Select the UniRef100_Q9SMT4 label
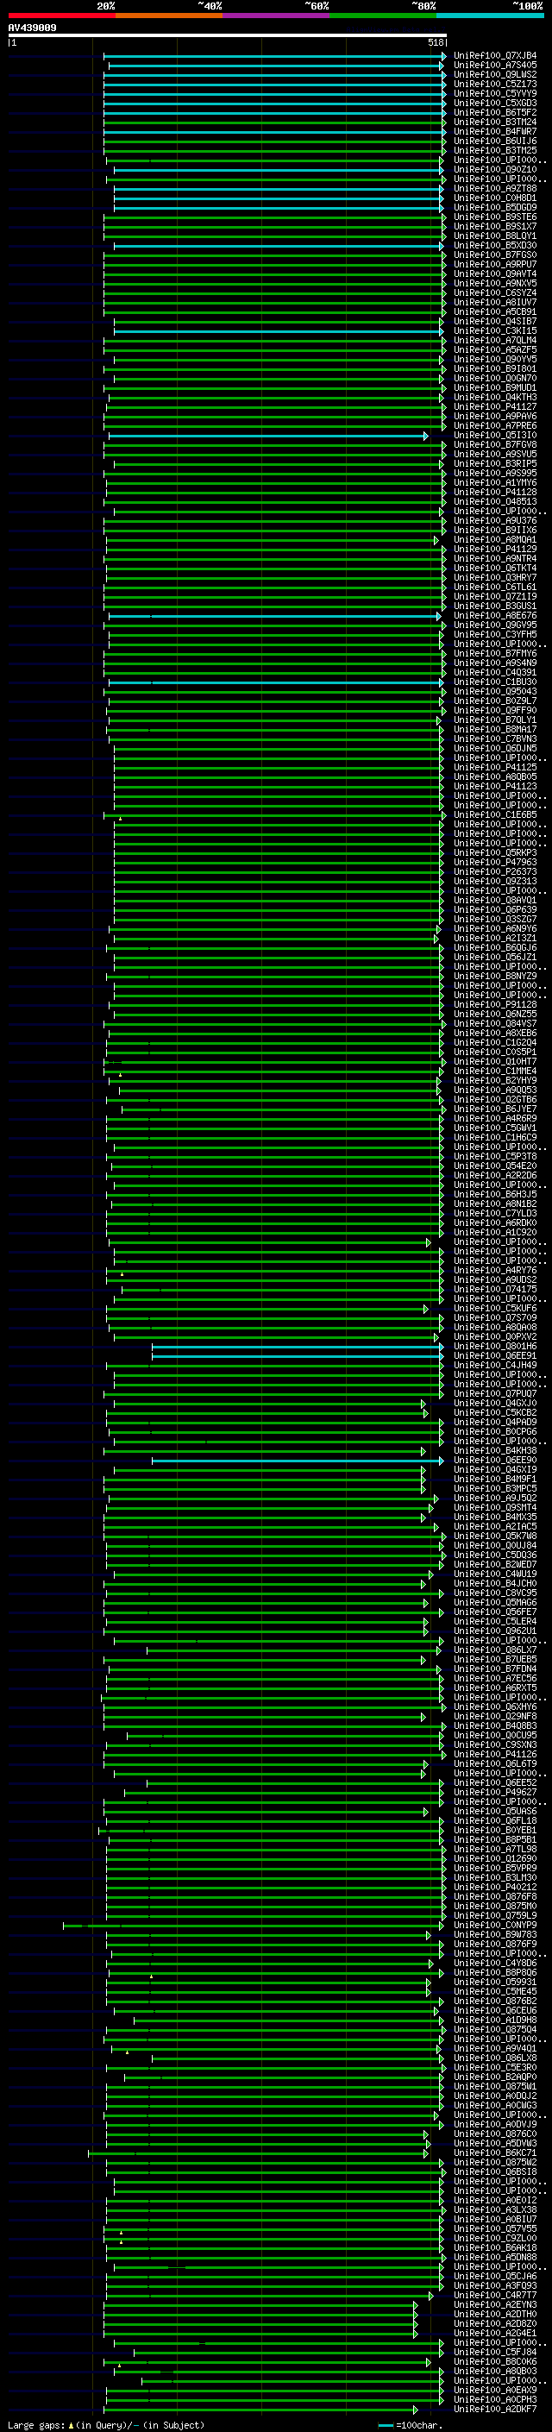Image resolution: width=552 pixels, height=2432 pixels. pyautogui.click(x=495, y=1508)
